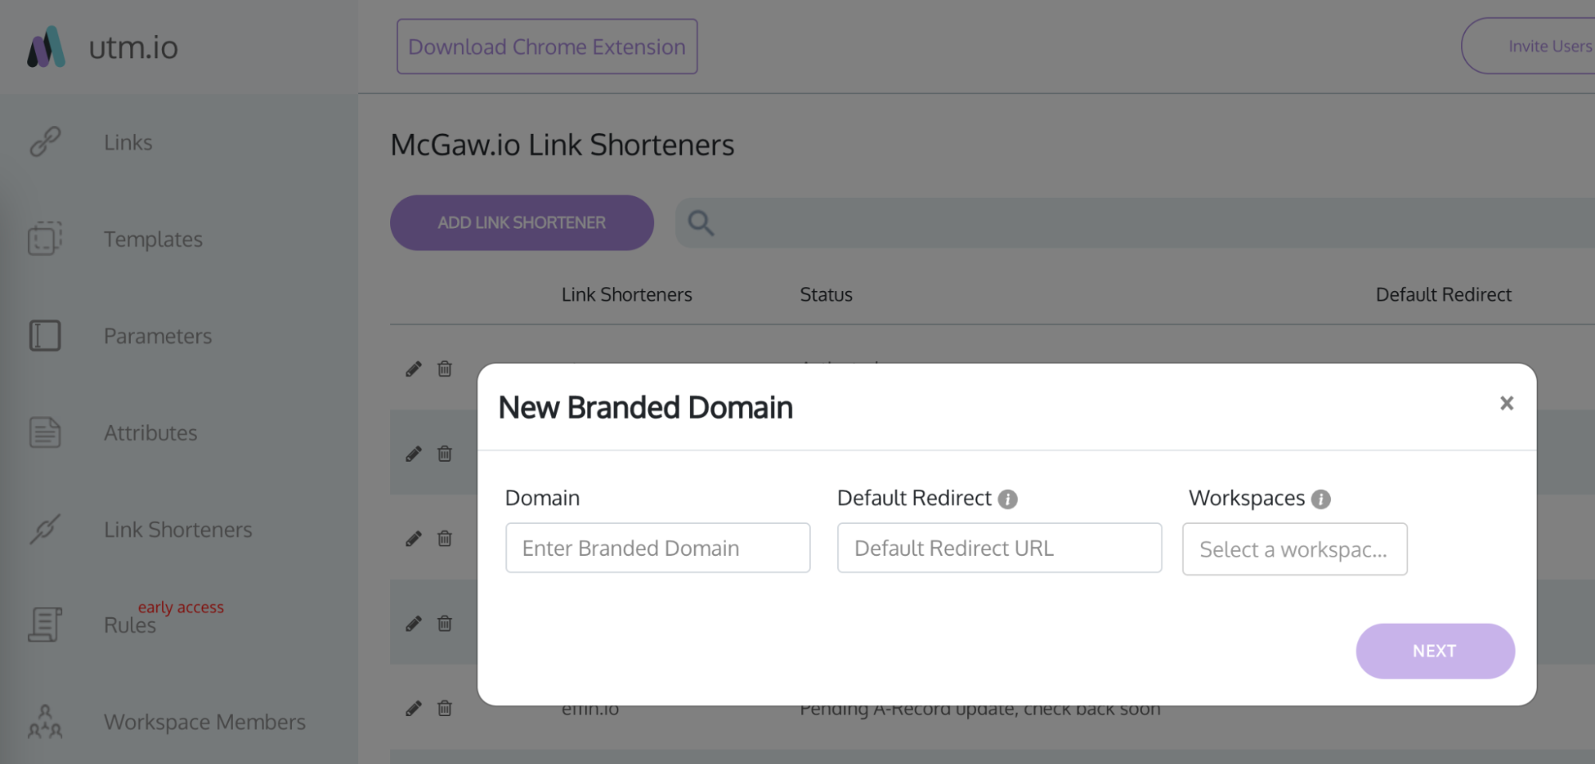The height and width of the screenshot is (764, 1595).
Task: Click the trash icon beside efin.io row
Action: (x=444, y=708)
